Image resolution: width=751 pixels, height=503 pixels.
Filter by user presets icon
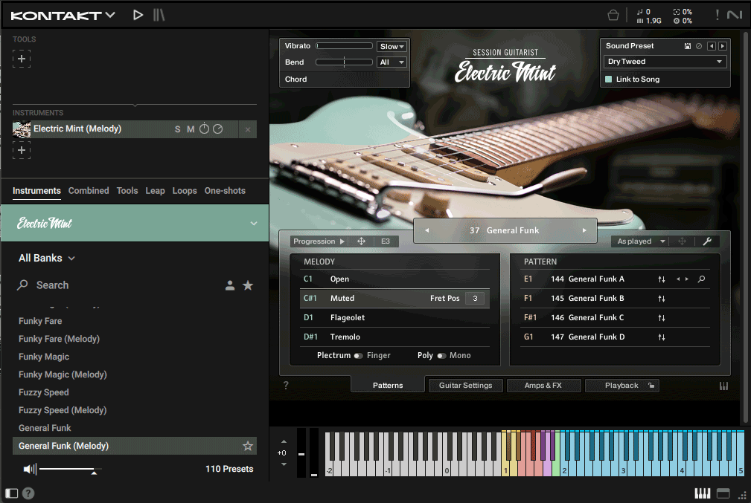click(x=230, y=285)
